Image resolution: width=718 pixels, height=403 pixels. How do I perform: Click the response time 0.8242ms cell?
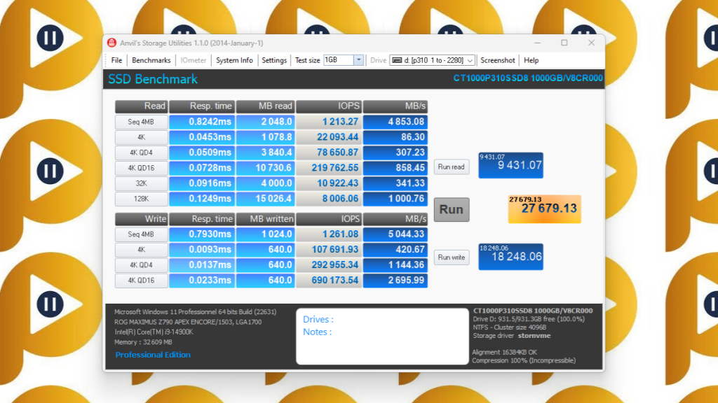coord(202,122)
